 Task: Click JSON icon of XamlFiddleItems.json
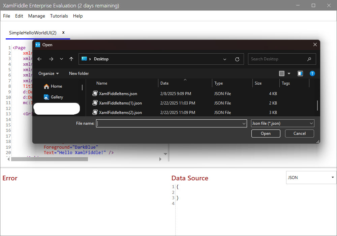(95, 93)
